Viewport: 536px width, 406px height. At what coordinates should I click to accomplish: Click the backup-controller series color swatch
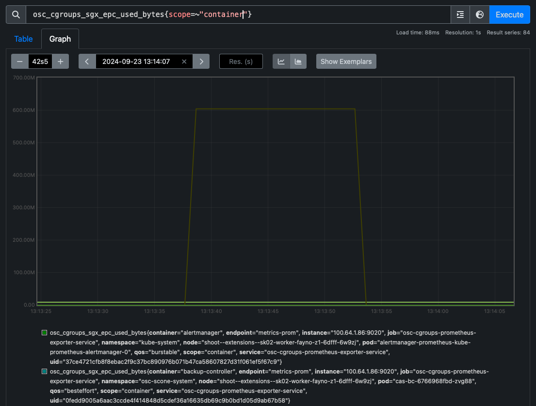[x=45, y=372]
